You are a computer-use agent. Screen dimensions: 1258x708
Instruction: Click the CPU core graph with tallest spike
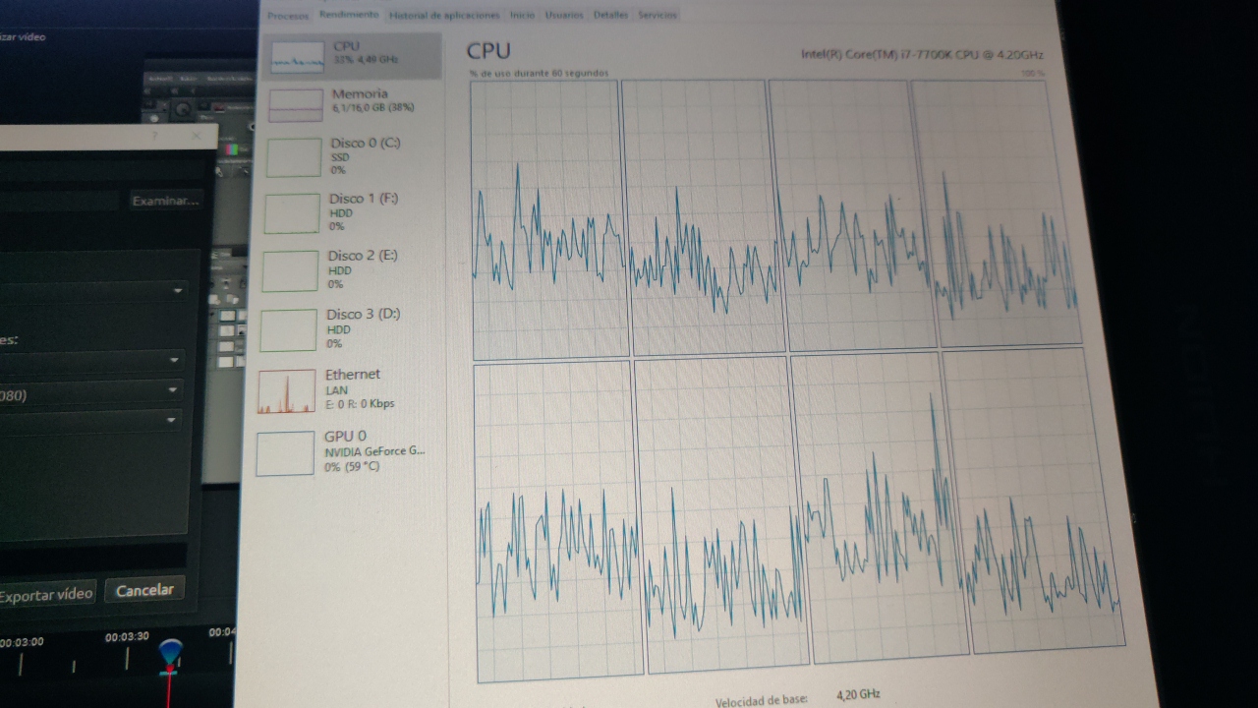[880, 507]
